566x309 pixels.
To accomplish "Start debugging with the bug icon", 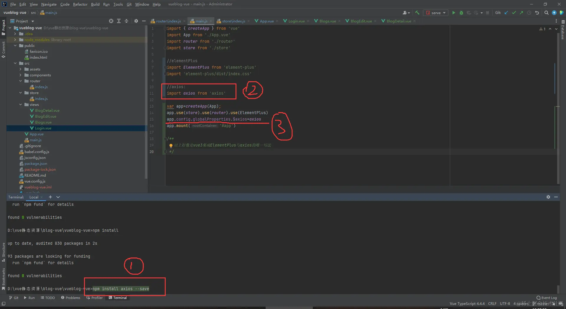I will [x=461, y=13].
